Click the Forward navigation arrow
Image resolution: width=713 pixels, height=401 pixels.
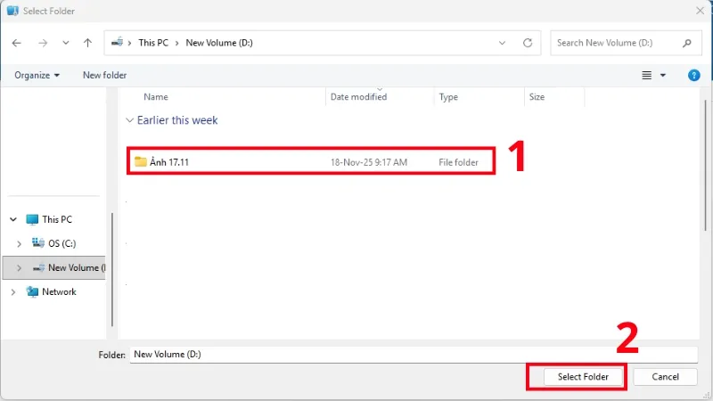coord(42,43)
